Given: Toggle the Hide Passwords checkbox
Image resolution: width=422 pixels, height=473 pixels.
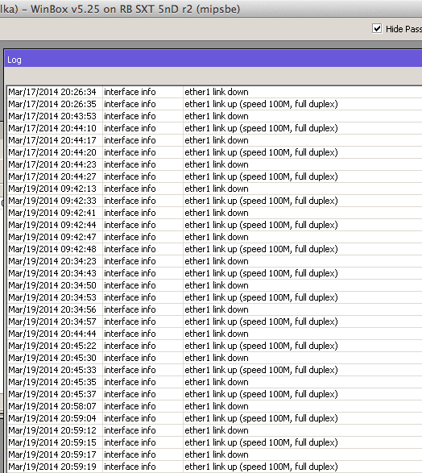Looking at the screenshot, I should 377,29.
